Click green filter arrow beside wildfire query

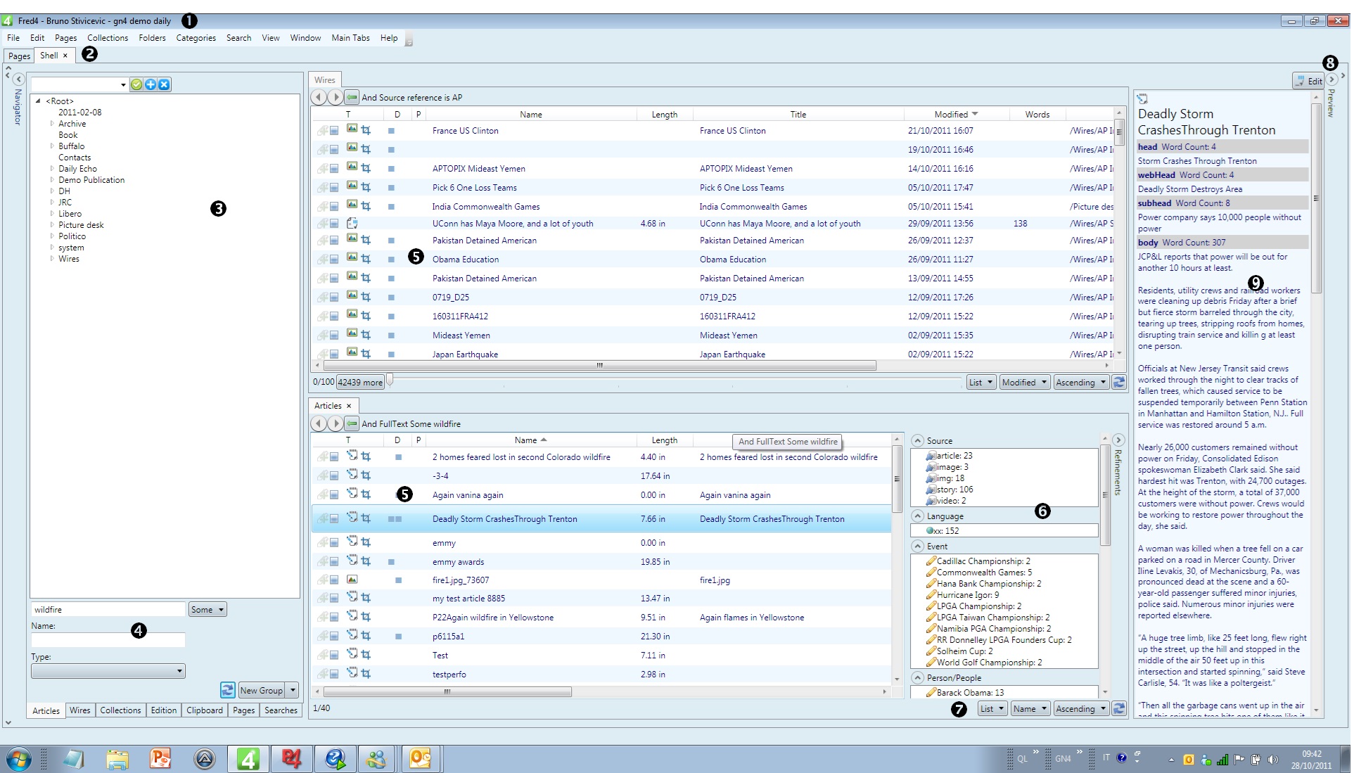[352, 424]
